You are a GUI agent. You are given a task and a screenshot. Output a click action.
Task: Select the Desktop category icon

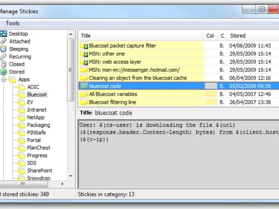3,33
